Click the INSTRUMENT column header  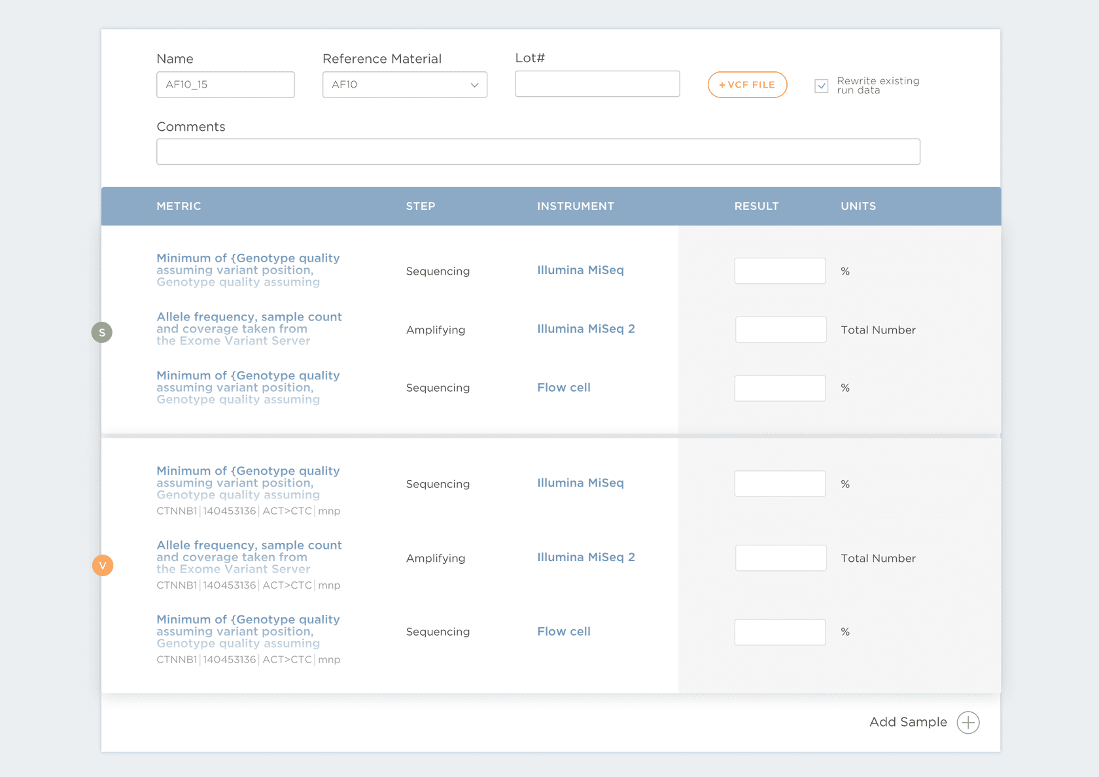click(575, 206)
